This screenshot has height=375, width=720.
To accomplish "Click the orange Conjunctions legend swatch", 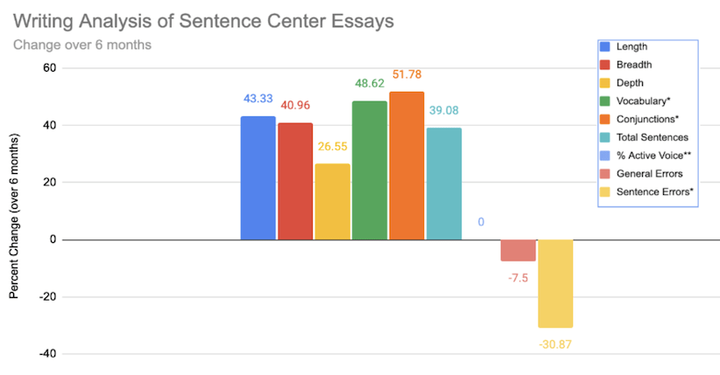I will pos(604,118).
